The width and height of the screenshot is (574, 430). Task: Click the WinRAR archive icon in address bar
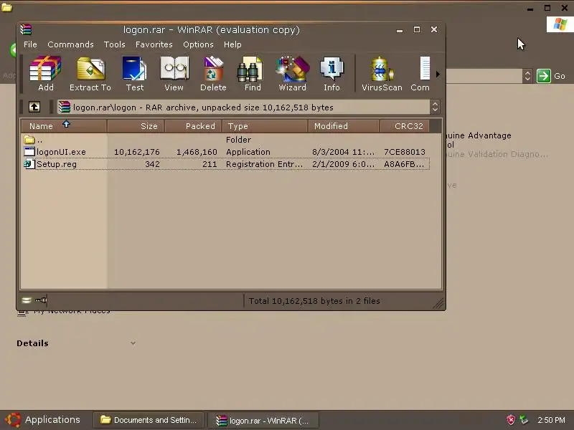coord(65,107)
